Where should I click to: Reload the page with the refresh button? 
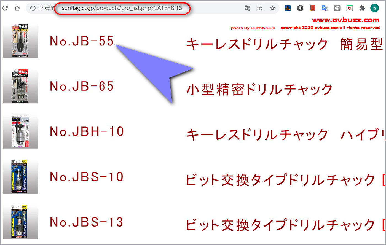pos(5,8)
